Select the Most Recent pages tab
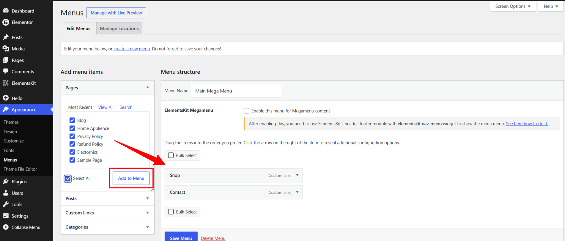Viewport: 565px width, 241px height. point(80,107)
